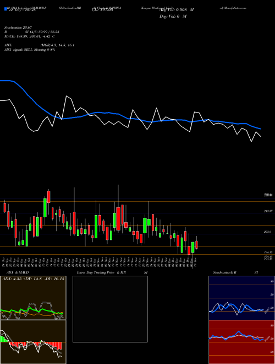
Task: Open the empty Intra Day Trading Price panel
Action: pyautogui.click(x=110, y=309)
